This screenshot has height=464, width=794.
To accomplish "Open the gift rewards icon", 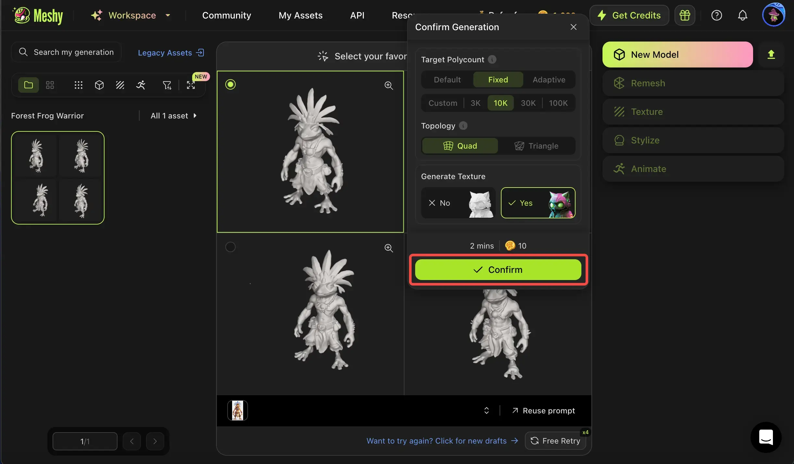I will point(685,15).
